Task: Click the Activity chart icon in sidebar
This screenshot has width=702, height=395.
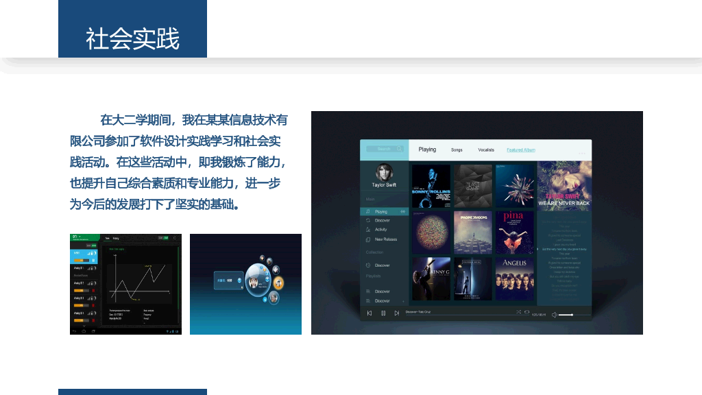Action: click(x=368, y=229)
